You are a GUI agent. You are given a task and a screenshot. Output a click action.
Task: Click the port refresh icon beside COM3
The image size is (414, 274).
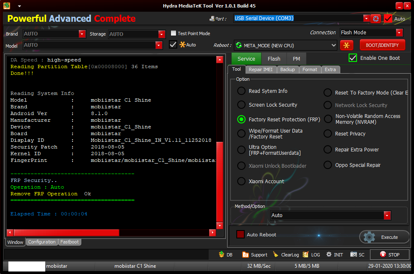pyautogui.click(x=376, y=18)
